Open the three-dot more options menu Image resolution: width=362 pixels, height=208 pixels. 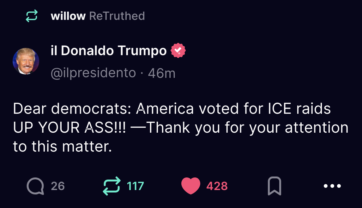click(332, 186)
